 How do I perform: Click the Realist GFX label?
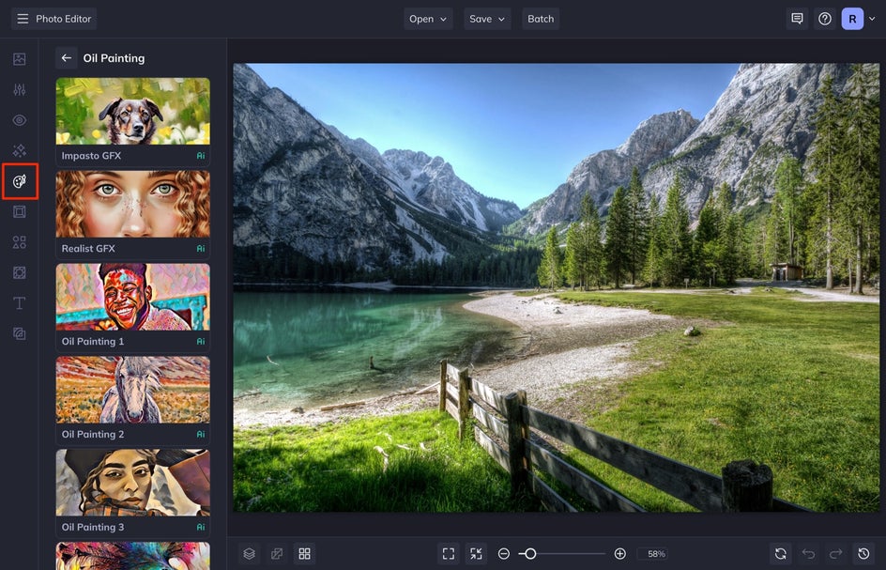[x=88, y=248]
